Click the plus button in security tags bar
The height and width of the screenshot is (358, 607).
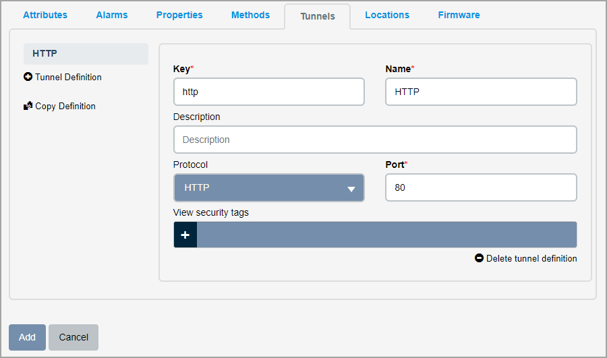coord(185,235)
